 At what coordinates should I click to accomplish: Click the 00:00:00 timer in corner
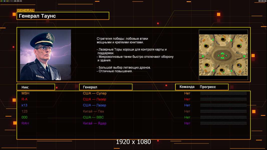(262, 1)
